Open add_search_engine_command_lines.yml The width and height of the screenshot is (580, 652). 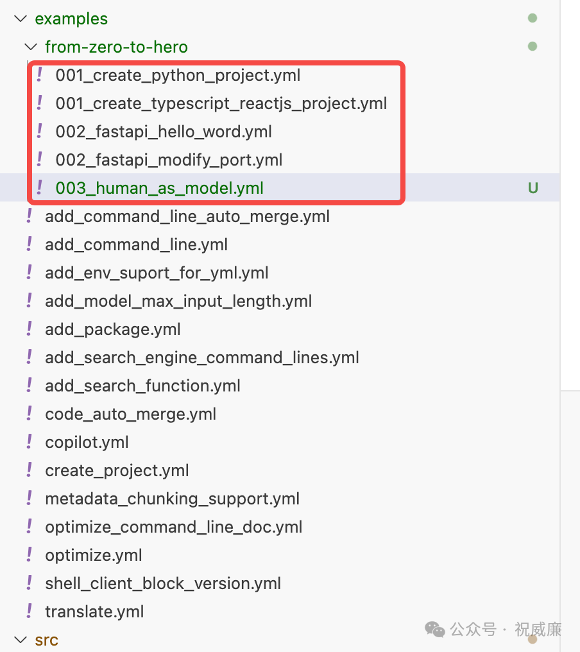coord(202,358)
